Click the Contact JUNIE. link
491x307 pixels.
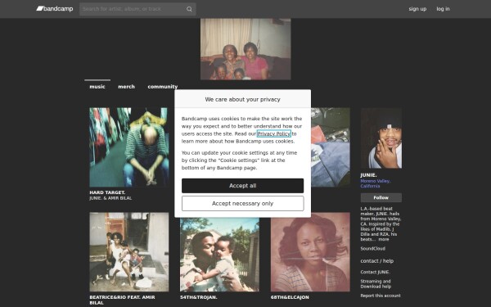pyautogui.click(x=375, y=272)
